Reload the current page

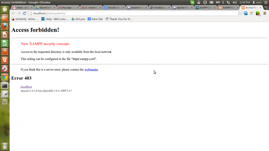pos(24,13)
